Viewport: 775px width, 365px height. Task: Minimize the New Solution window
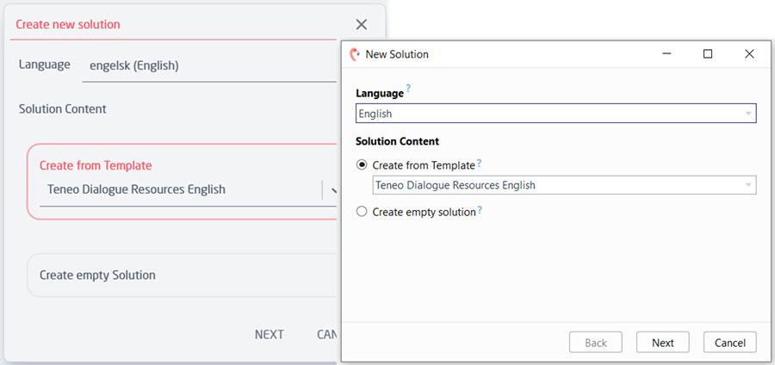[x=666, y=54]
